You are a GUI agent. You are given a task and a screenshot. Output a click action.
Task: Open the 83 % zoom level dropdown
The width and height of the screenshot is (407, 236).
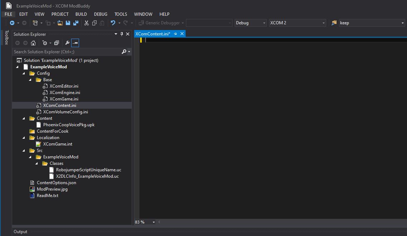[145, 222]
